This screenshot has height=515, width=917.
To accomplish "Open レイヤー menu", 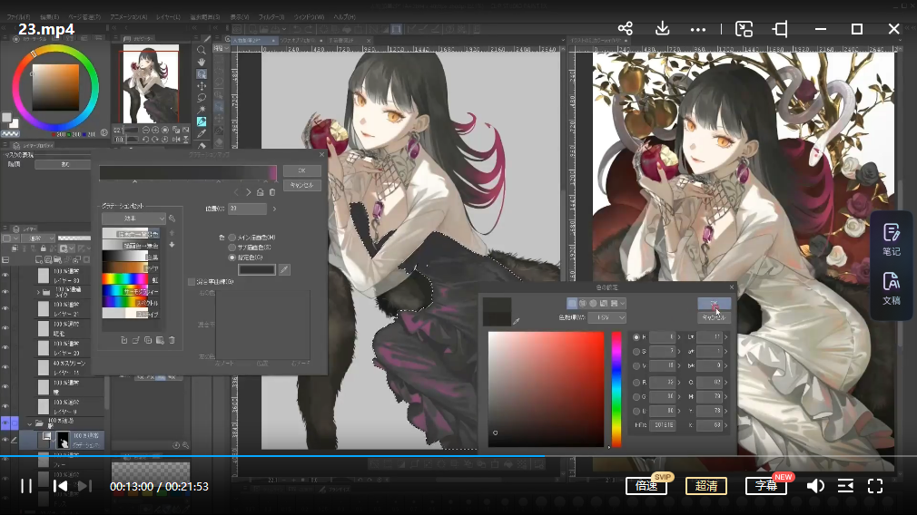I will 169,17.
